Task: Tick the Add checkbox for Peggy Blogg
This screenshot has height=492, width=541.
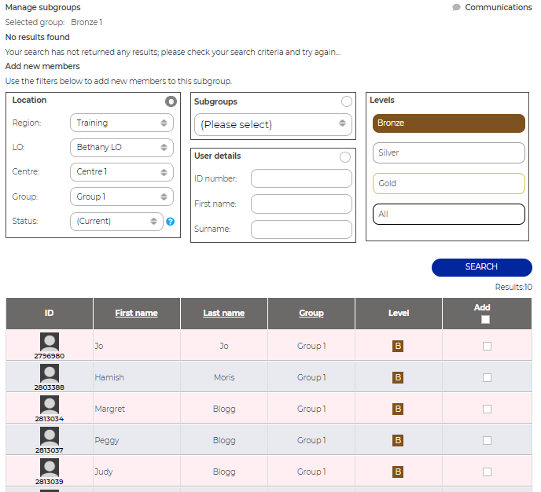Action: [487, 440]
